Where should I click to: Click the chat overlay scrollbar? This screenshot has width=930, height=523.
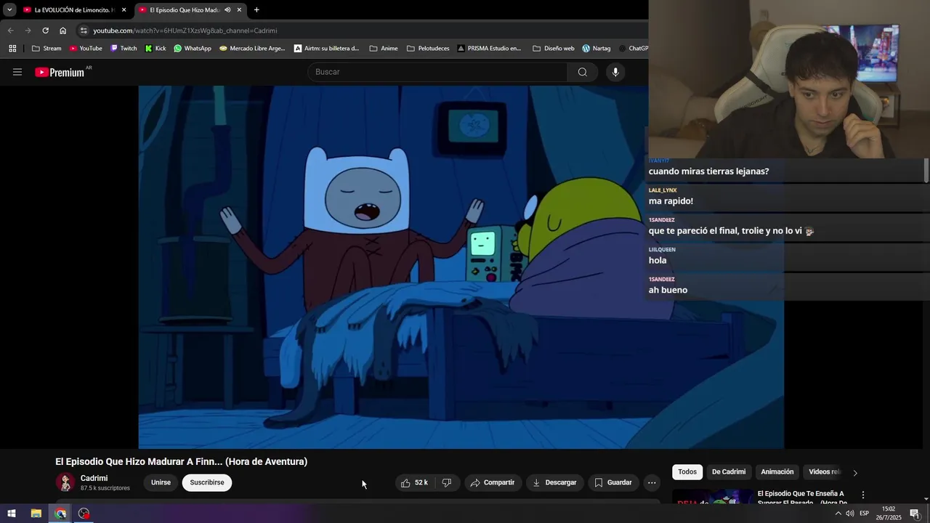point(926,171)
